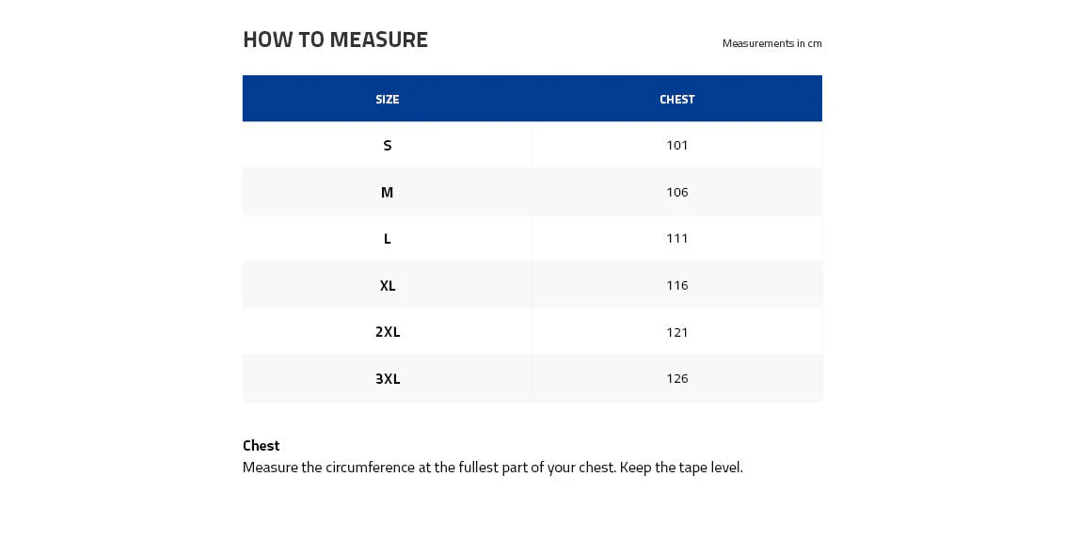The image size is (1065, 540).
Task: Click size M in the table
Action: click(388, 192)
